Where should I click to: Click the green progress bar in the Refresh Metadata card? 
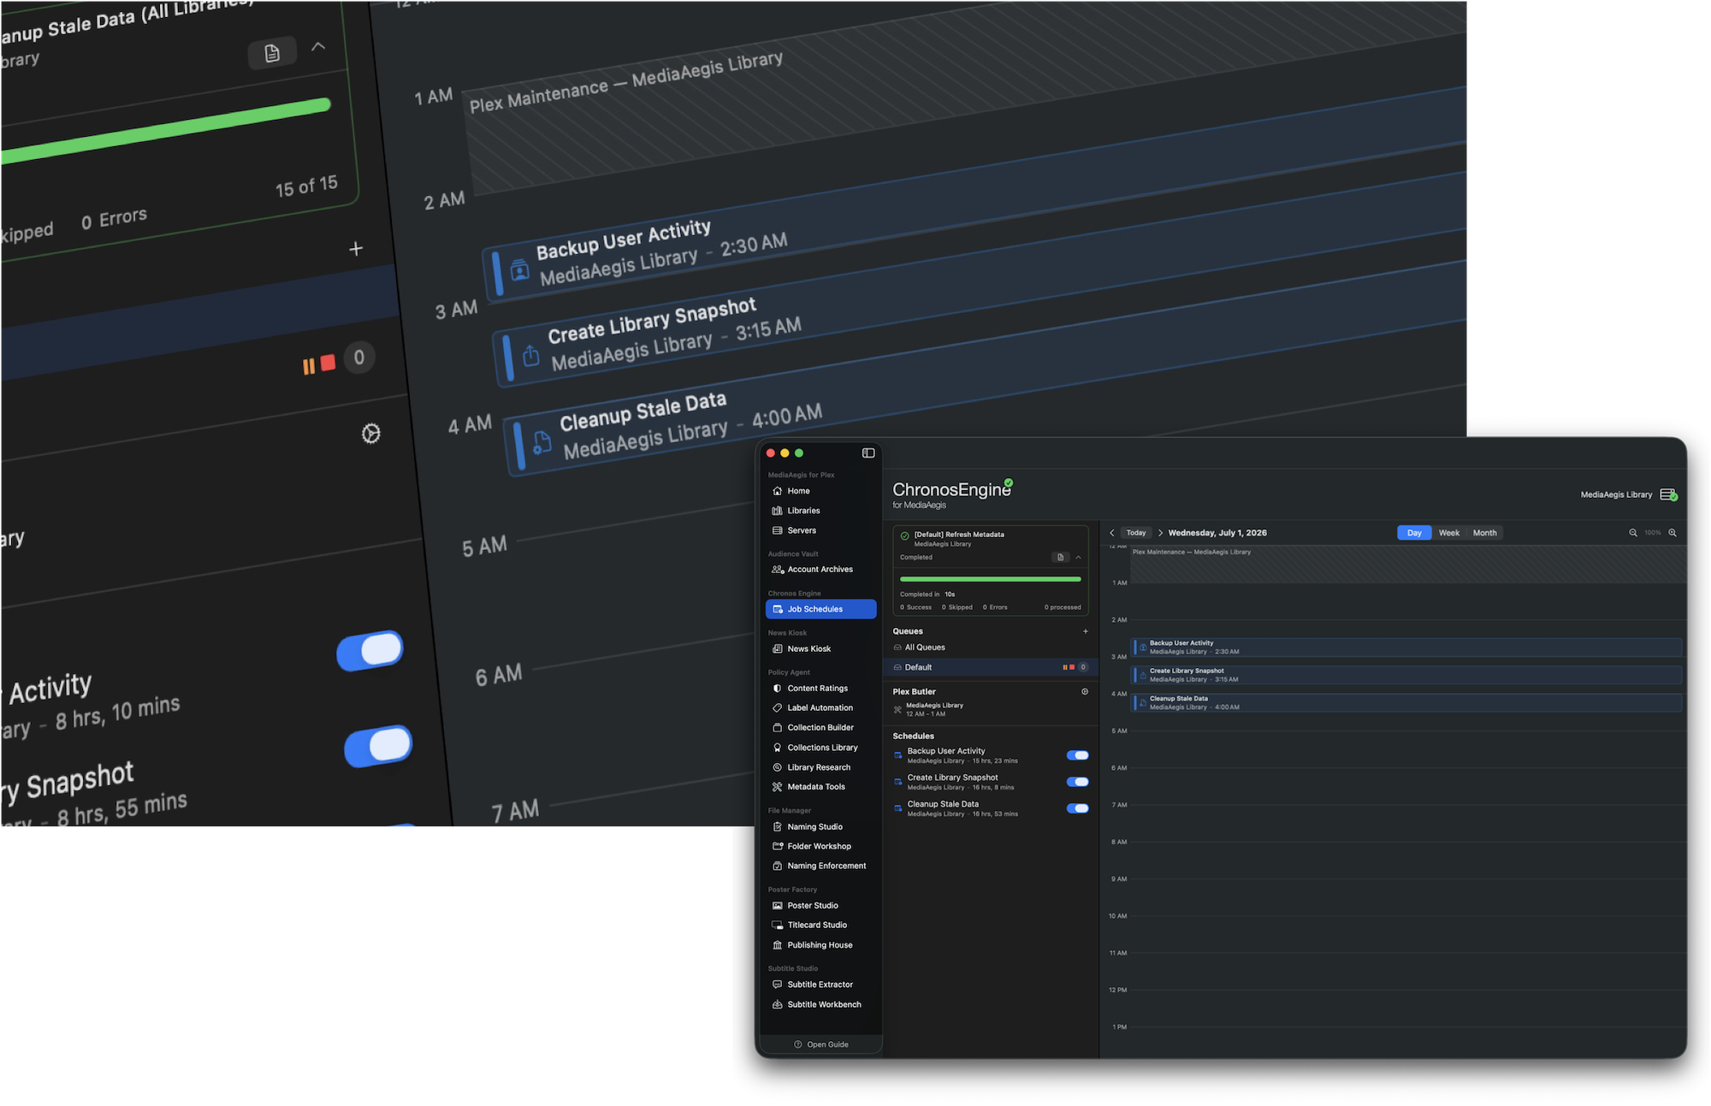(990, 579)
